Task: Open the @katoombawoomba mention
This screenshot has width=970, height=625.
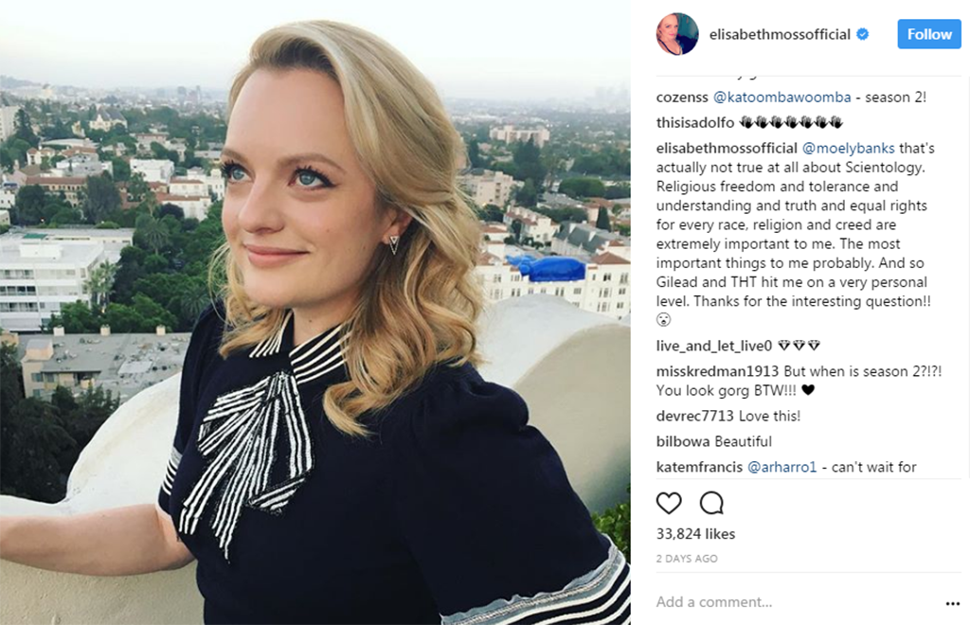Action: 781,97
